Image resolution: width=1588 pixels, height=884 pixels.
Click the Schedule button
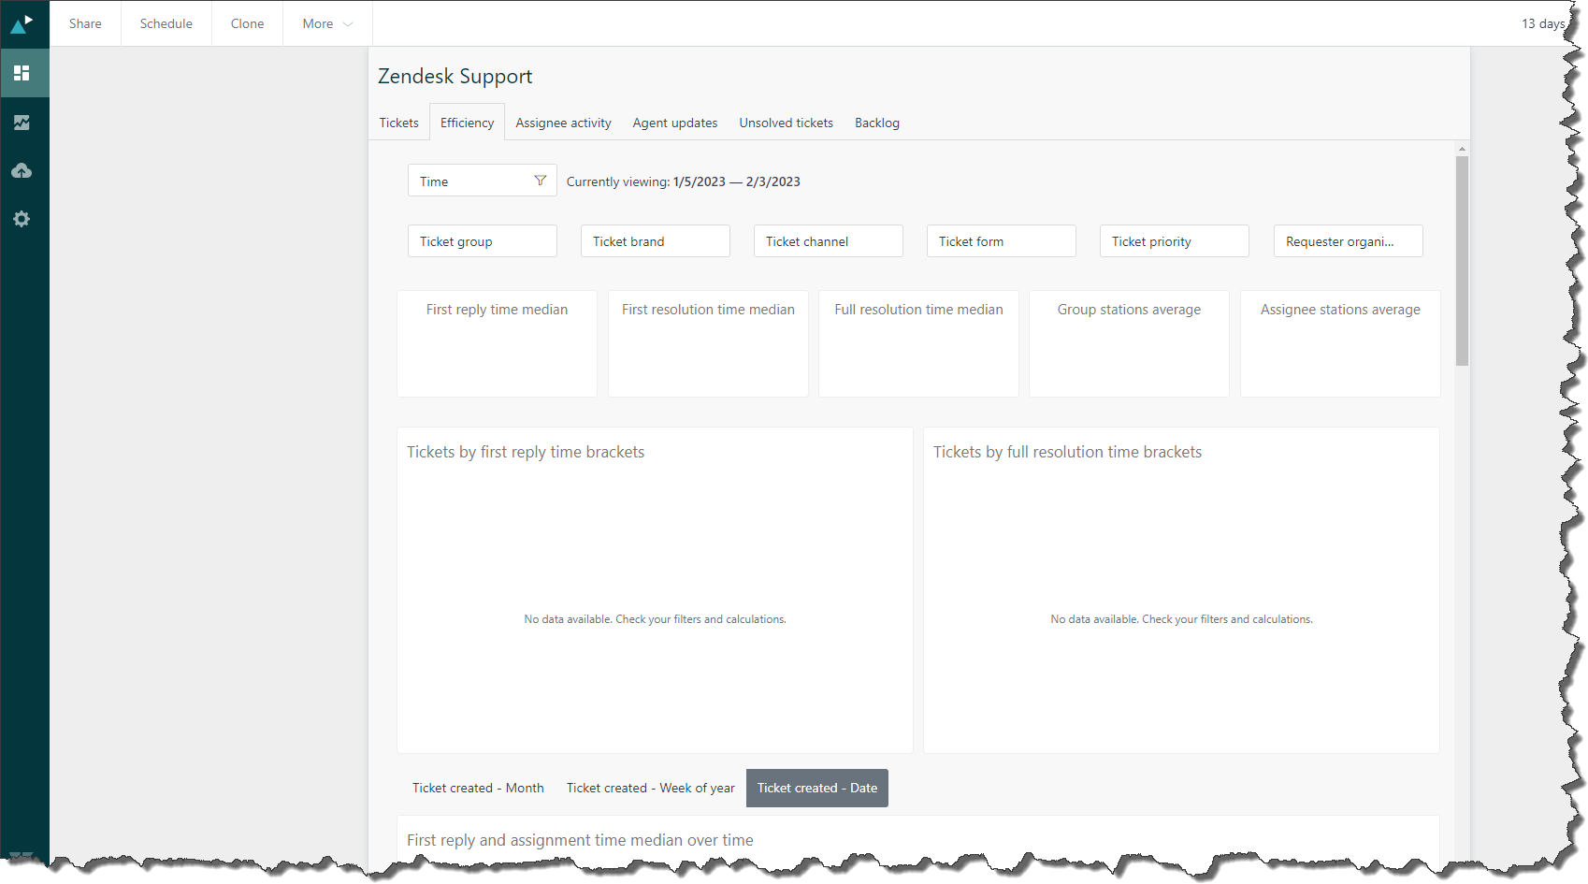pos(166,23)
